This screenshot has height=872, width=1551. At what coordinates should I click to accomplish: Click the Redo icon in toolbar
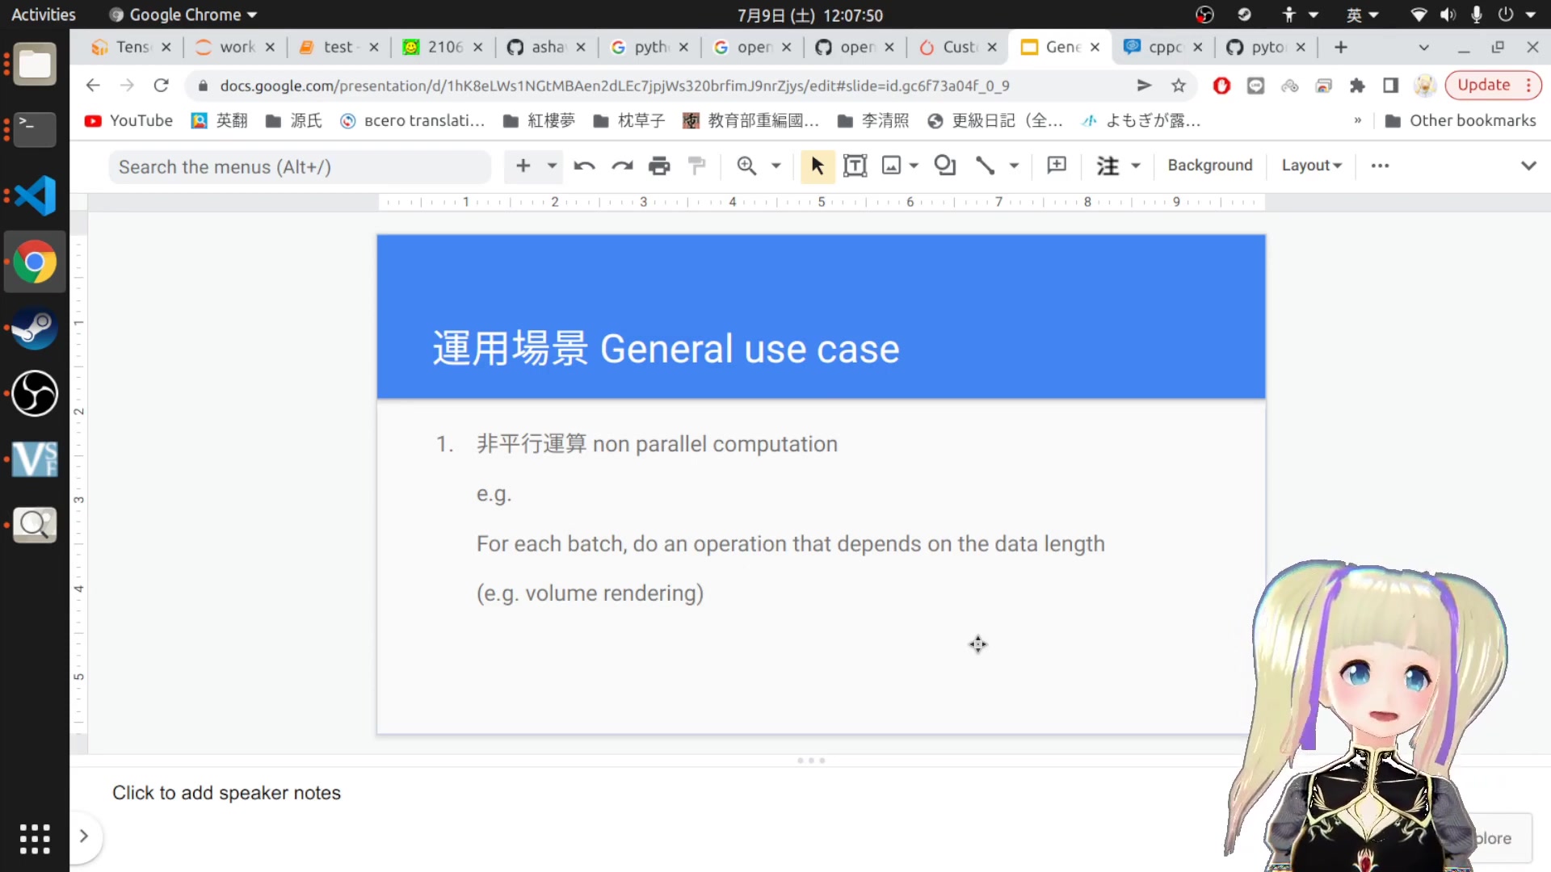coord(622,166)
